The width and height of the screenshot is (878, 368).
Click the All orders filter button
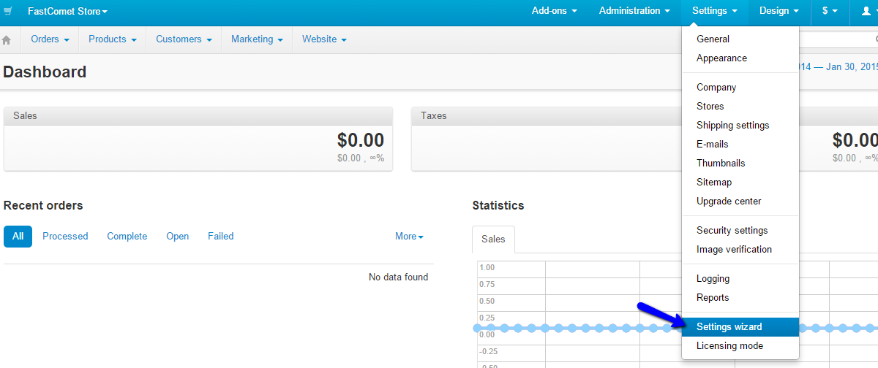coord(18,237)
